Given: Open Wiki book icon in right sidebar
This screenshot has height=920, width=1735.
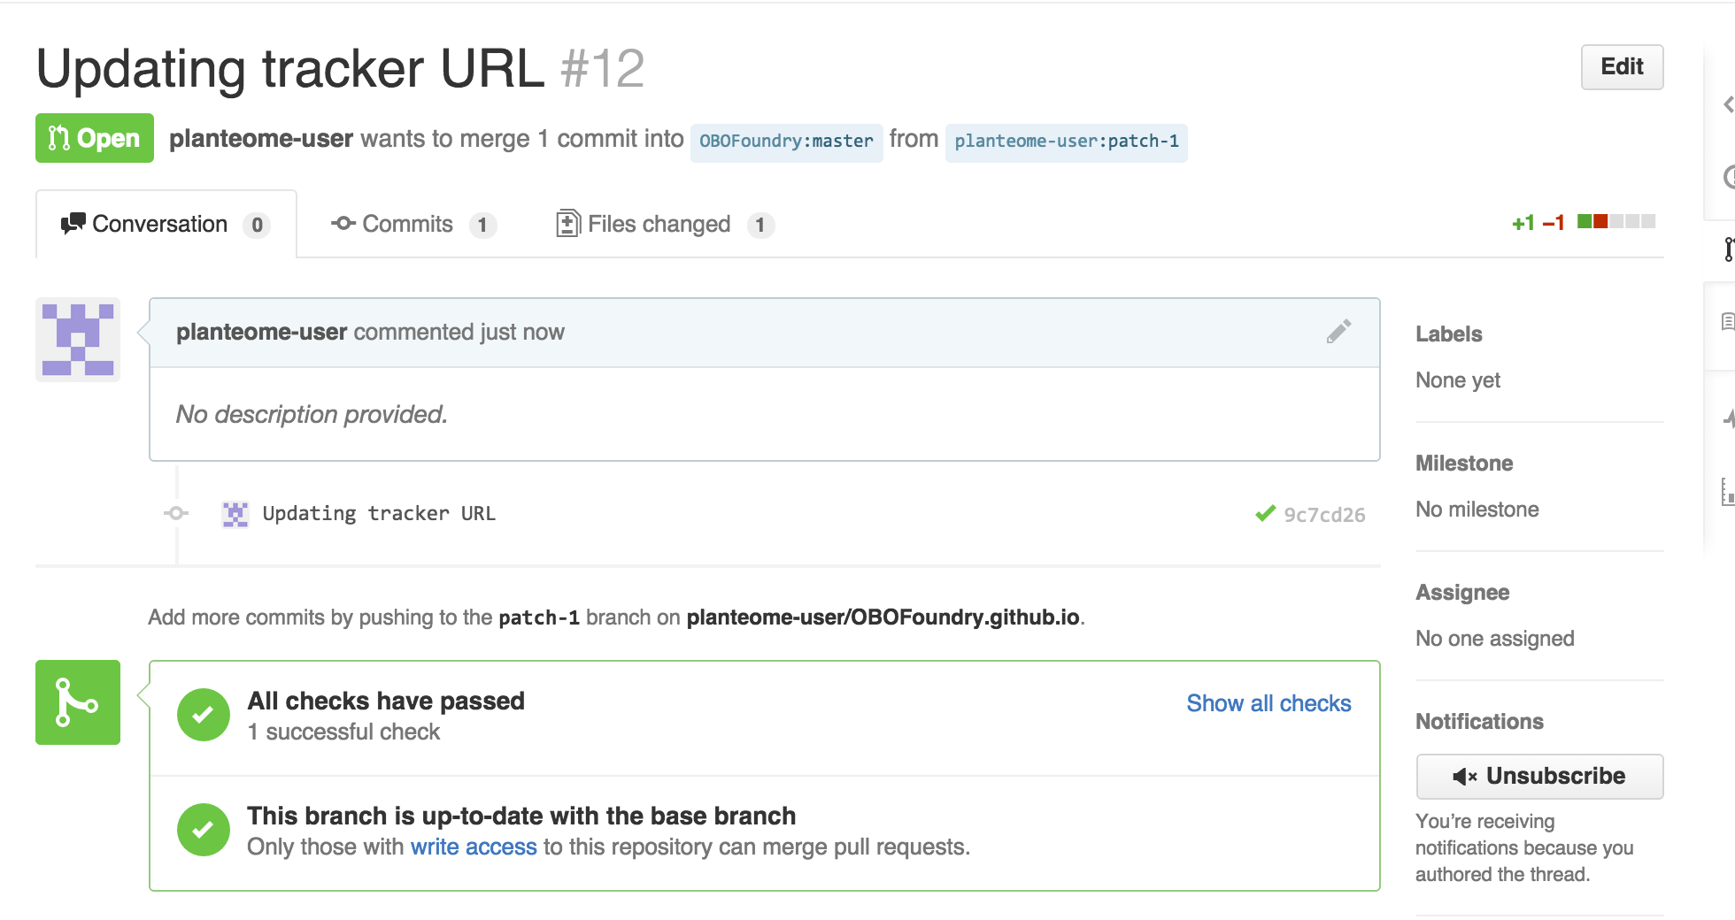Looking at the screenshot, I should click(1728, 321).
